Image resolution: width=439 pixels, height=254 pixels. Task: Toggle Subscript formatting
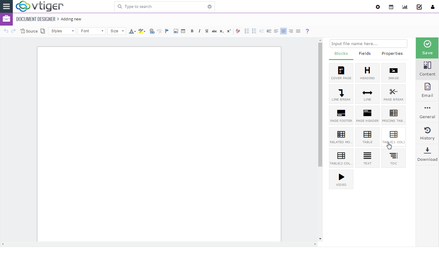pyautogui.click(x=222, y=31)
